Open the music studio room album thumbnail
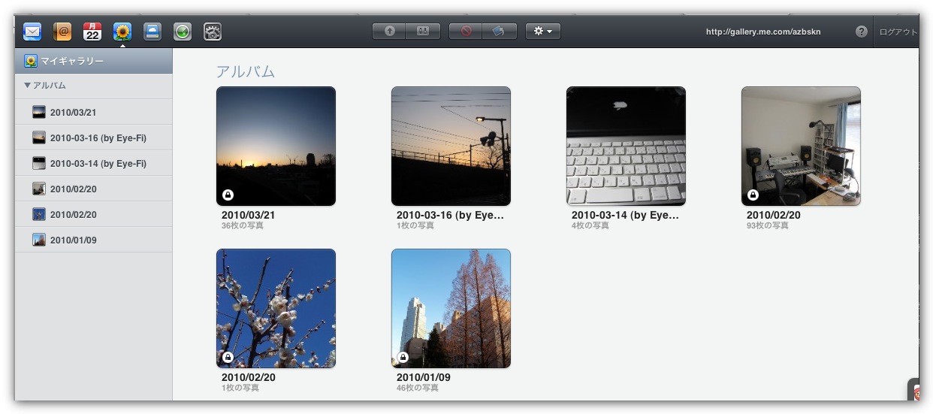The height and width of the screenshot is (414, 933). point(801,146)
